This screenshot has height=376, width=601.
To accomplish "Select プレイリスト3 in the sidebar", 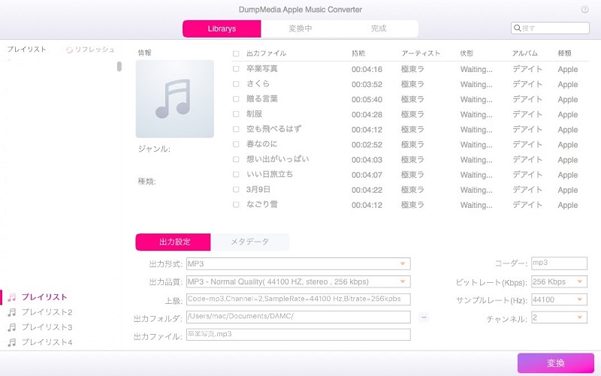I will [x=47, y=327].
